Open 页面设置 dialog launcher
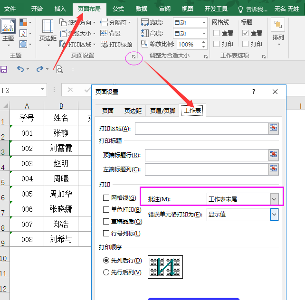This screenshot has width=305, height=300. [x=134, y=57]
